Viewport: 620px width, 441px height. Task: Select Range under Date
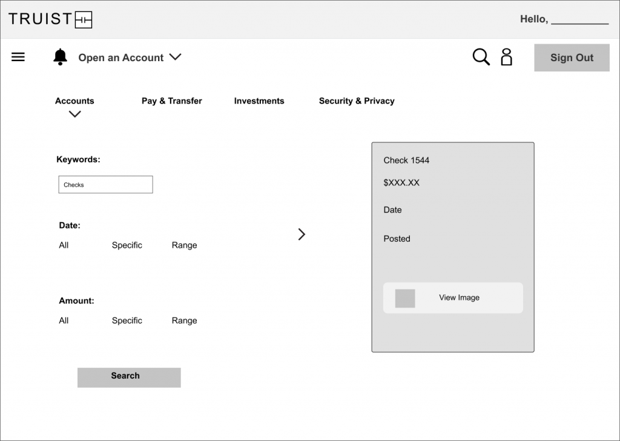tap(184, 245)
